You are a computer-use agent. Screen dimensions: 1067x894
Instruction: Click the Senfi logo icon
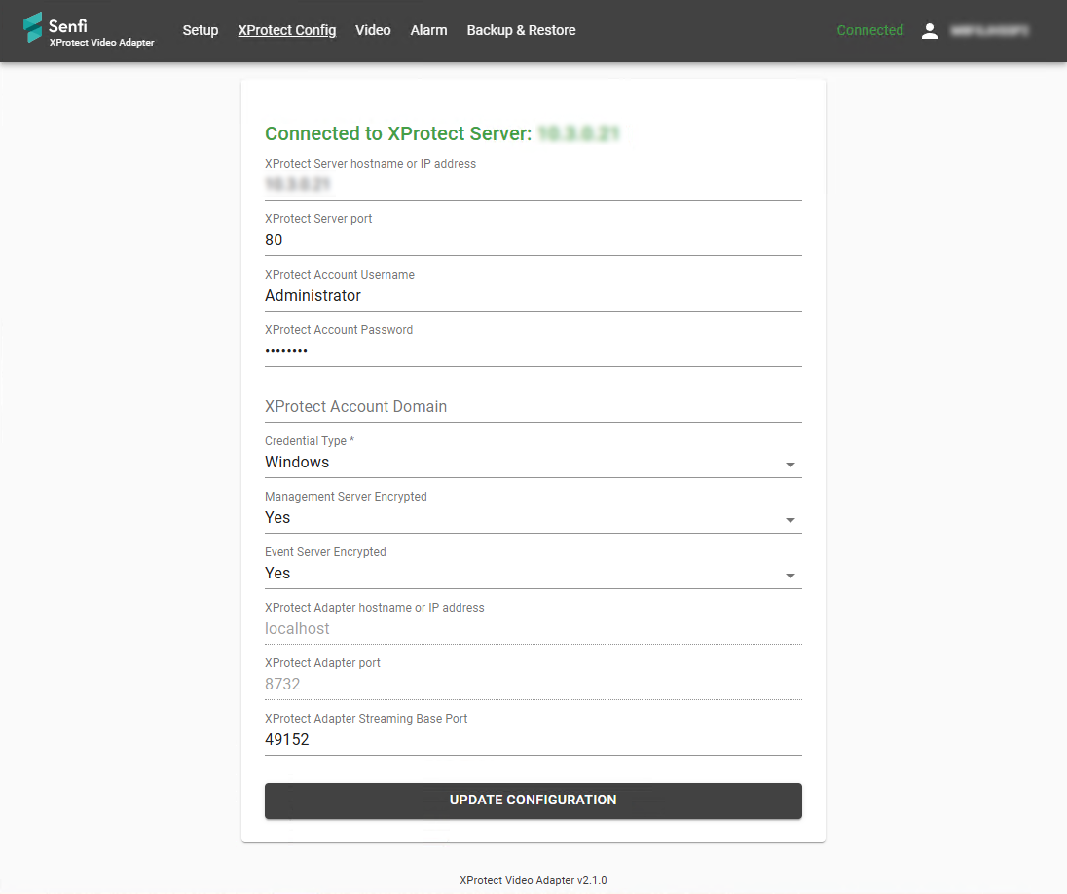tap(33, 27)
